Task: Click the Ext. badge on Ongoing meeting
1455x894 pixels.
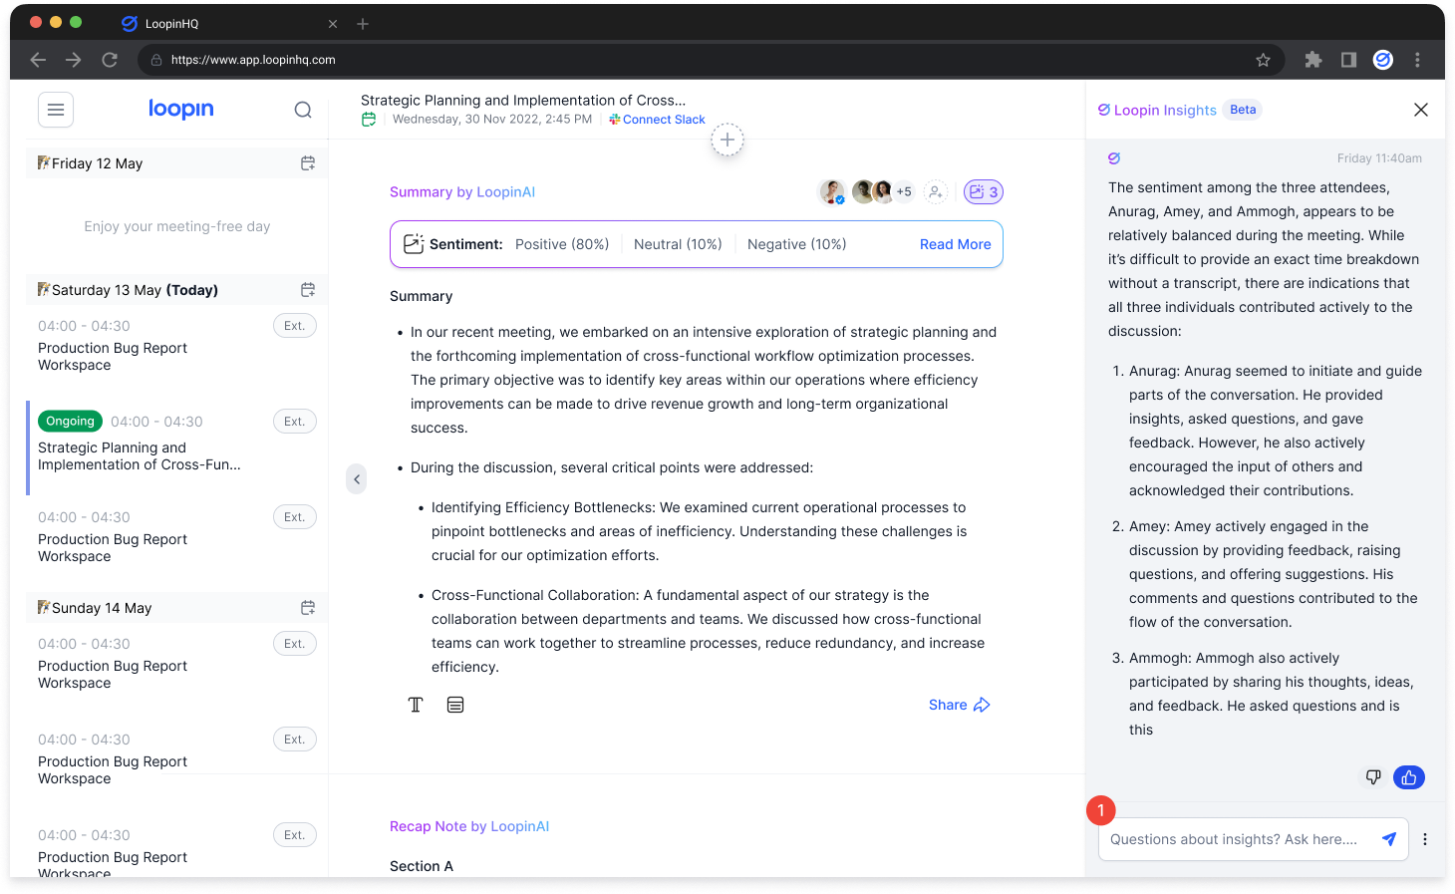Action: point(295,422)
